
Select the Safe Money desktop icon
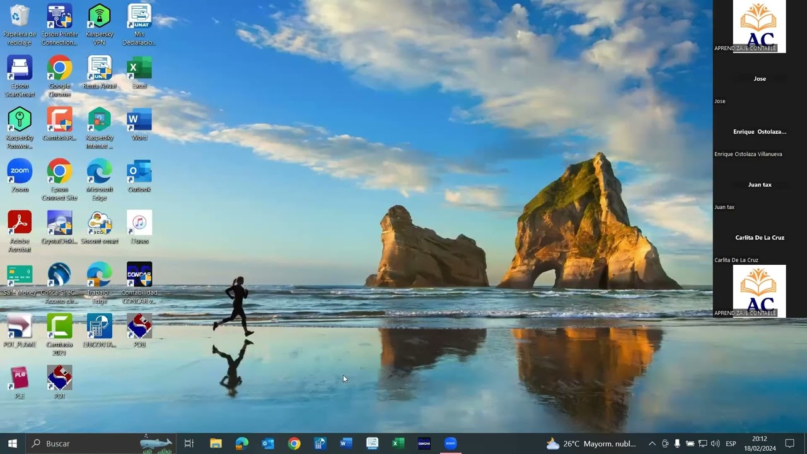click(20, 279)
